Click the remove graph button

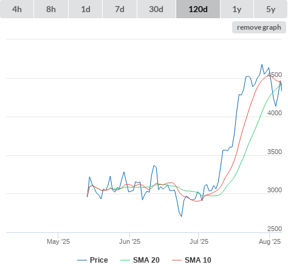(259, 27)
